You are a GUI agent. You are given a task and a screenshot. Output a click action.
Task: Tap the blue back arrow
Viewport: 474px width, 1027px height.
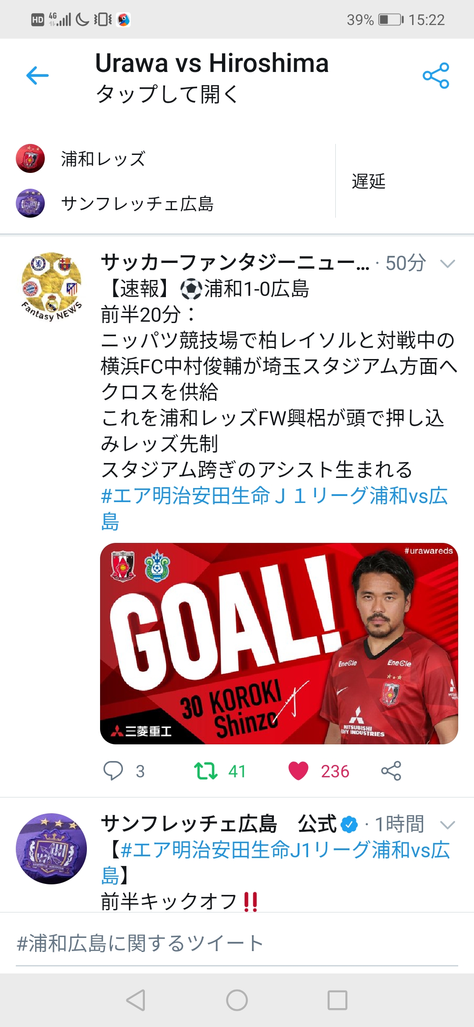37,75
